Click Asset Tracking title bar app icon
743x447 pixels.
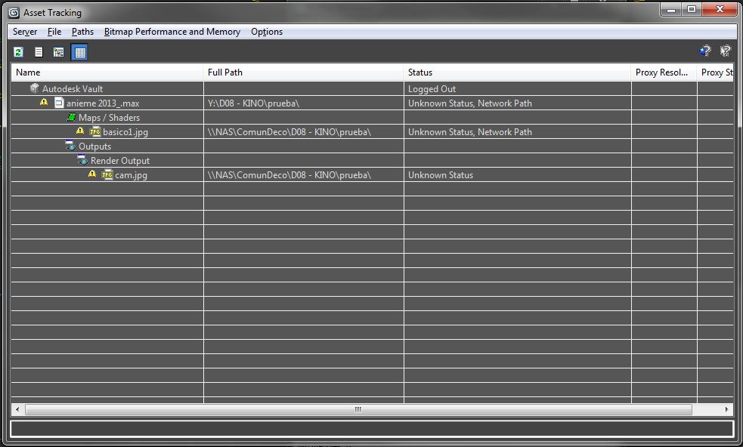tap(14, 13)
